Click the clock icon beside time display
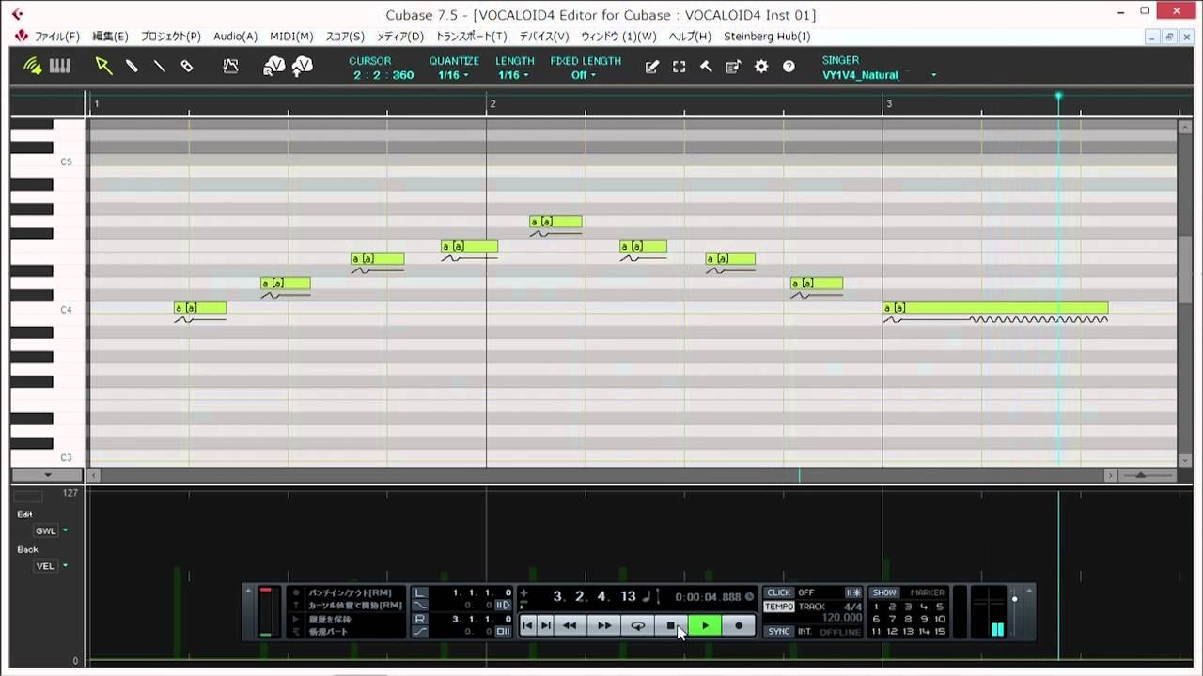Image resolution: width=1203 pixels, height=676 pixels. tap(749, 596)
